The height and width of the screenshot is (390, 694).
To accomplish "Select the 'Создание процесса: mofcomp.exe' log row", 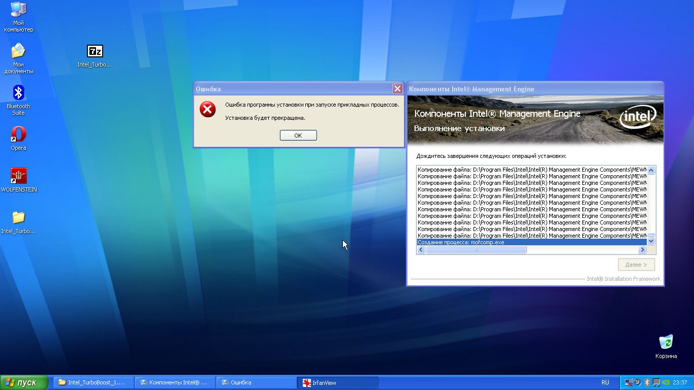I will (x=531, y=242).
